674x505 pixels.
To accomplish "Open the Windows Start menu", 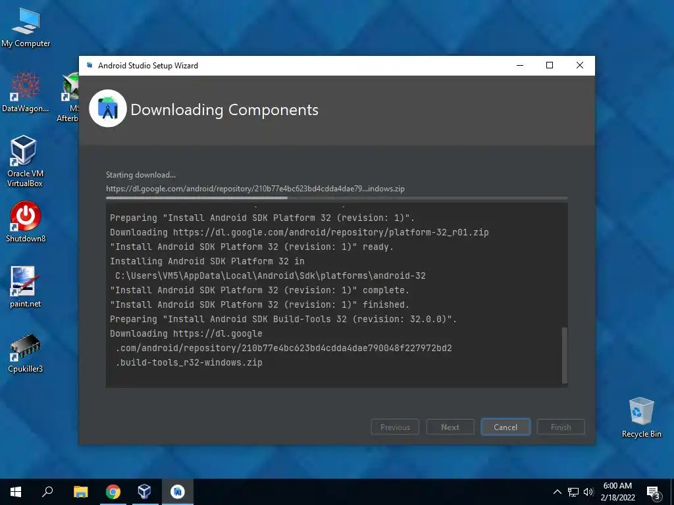I will [x=16, y=492].
